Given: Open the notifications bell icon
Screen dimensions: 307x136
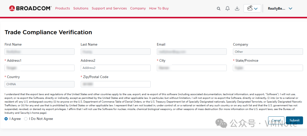Looking at the screenshot, I should tap(227, 9).
